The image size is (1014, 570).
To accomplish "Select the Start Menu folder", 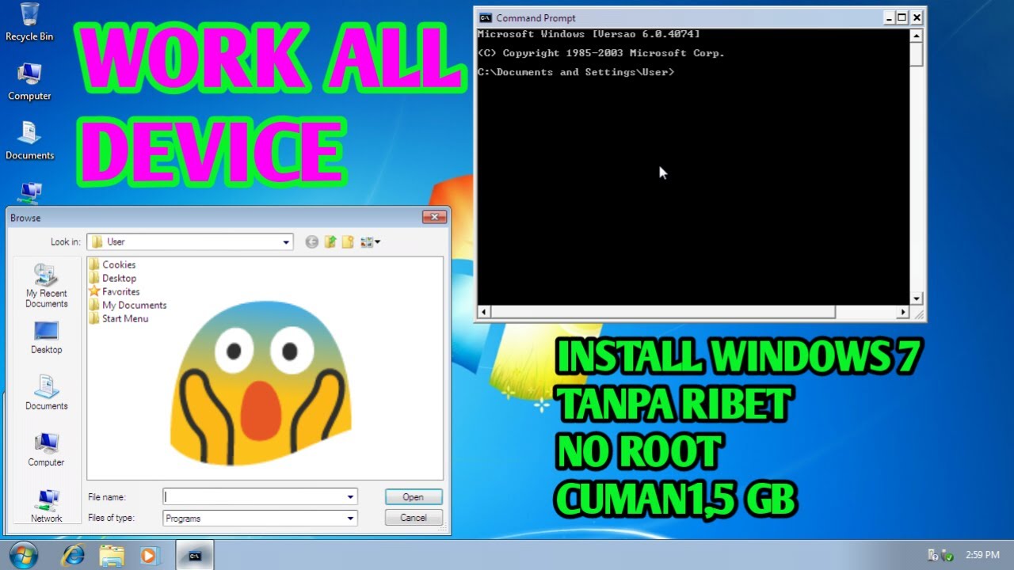I will click(119, 318).
